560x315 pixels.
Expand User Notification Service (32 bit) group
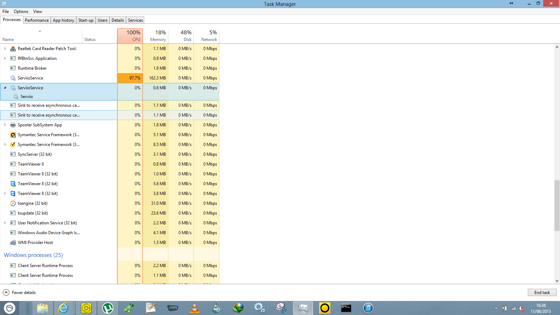point(5,223)
